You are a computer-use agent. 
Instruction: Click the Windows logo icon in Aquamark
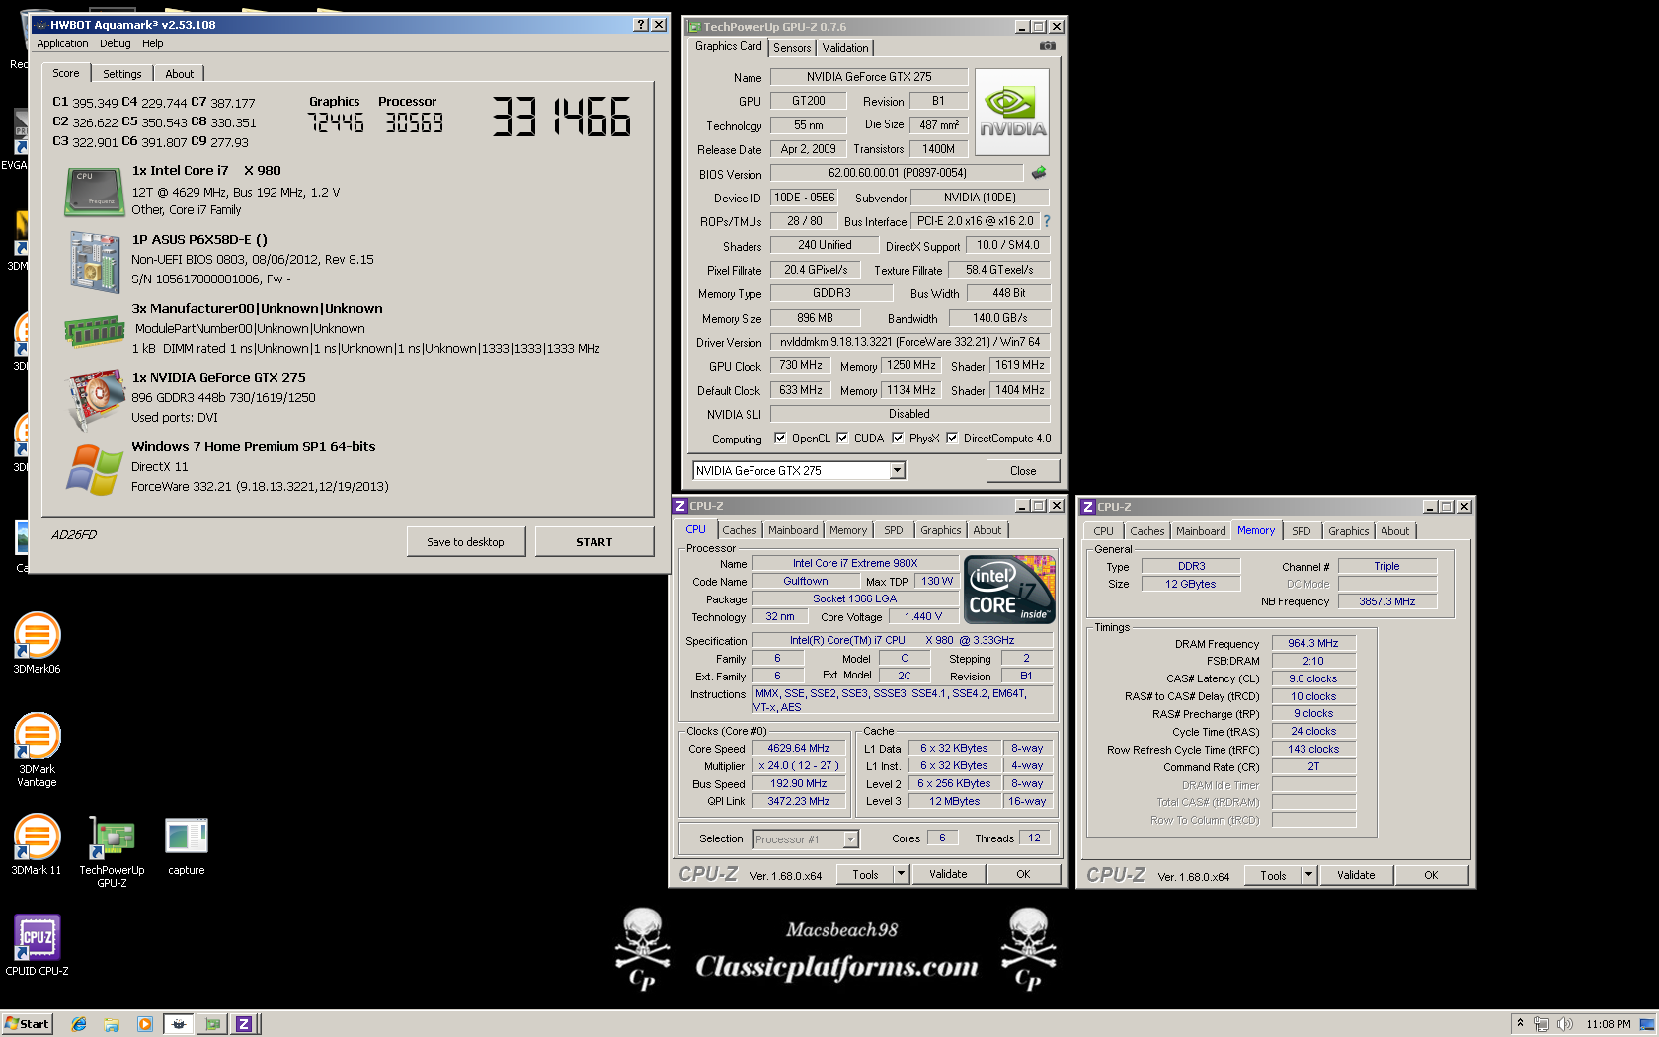pyautogui.click(x=95, y=469)
